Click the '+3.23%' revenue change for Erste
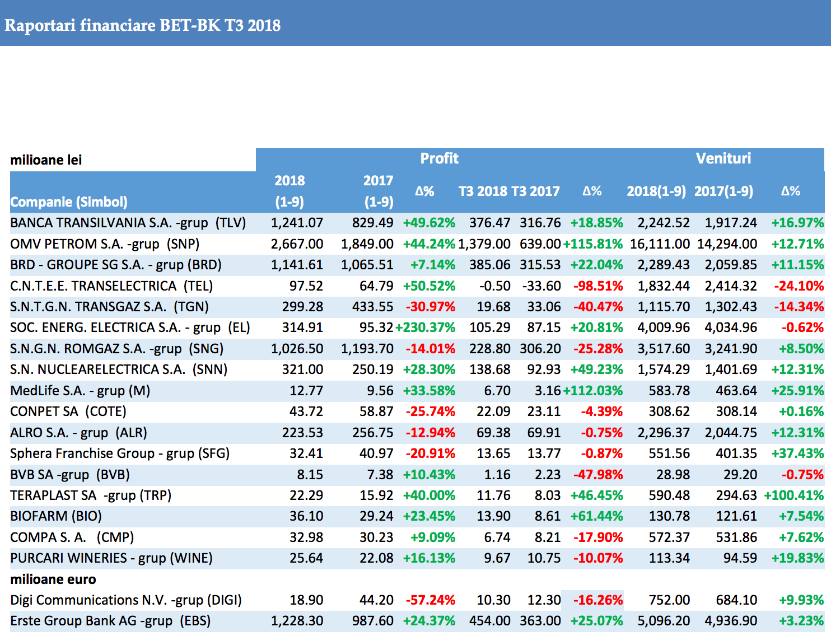This screenshot has height=636, width=831. (x=801, y=621)
